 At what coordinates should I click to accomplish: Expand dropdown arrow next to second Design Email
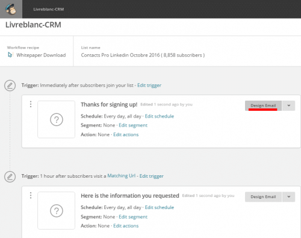[x=289, y=197]
